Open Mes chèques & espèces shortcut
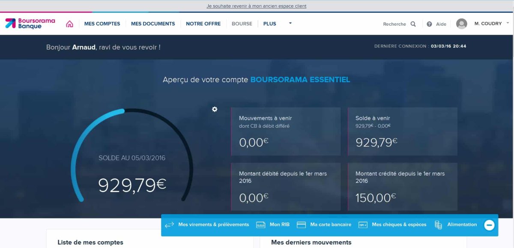Screen dimensions: 514x248 pos(399,224)
